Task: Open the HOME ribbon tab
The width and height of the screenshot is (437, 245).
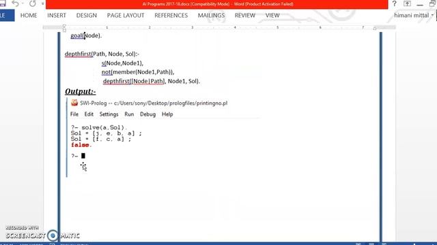Action: click(x=29, y=16)
